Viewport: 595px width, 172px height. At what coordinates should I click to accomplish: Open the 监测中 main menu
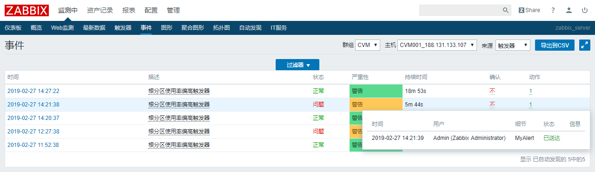pyautogui.click(x=68, y=10)
